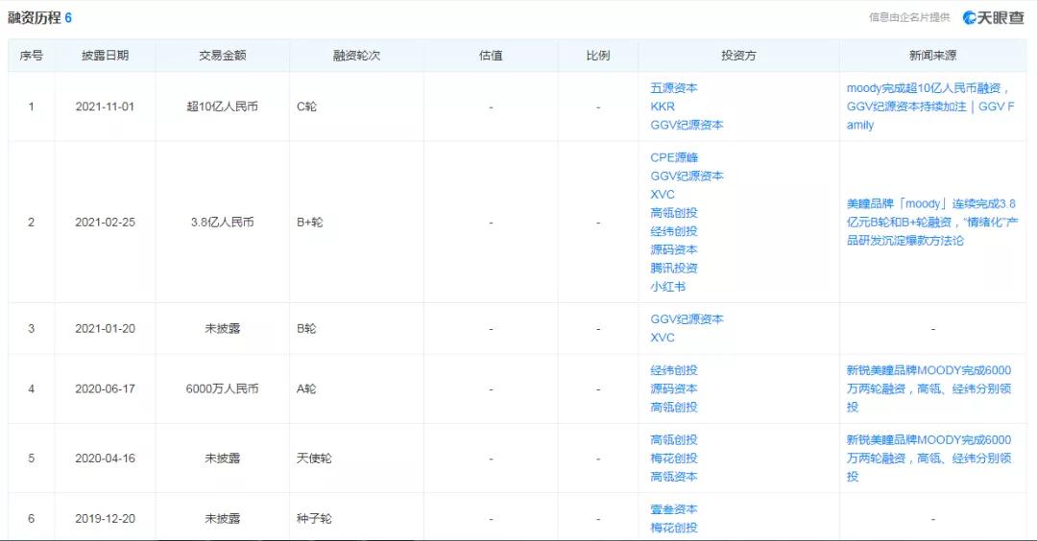Select the date cell 2020-04-16
1037x541 pixels.
[105, 459]
